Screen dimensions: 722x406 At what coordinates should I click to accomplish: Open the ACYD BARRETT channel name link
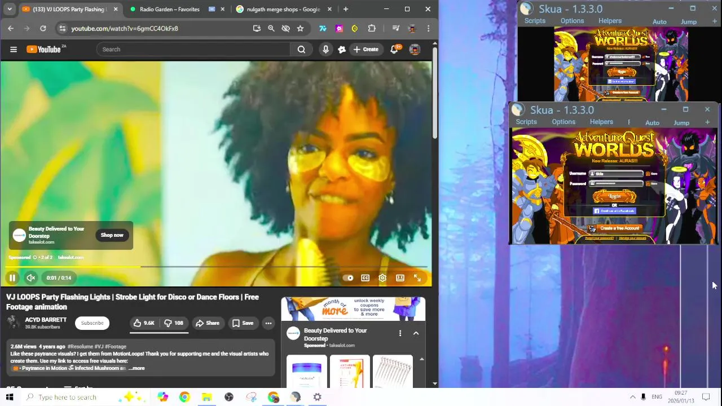[46, 320]
